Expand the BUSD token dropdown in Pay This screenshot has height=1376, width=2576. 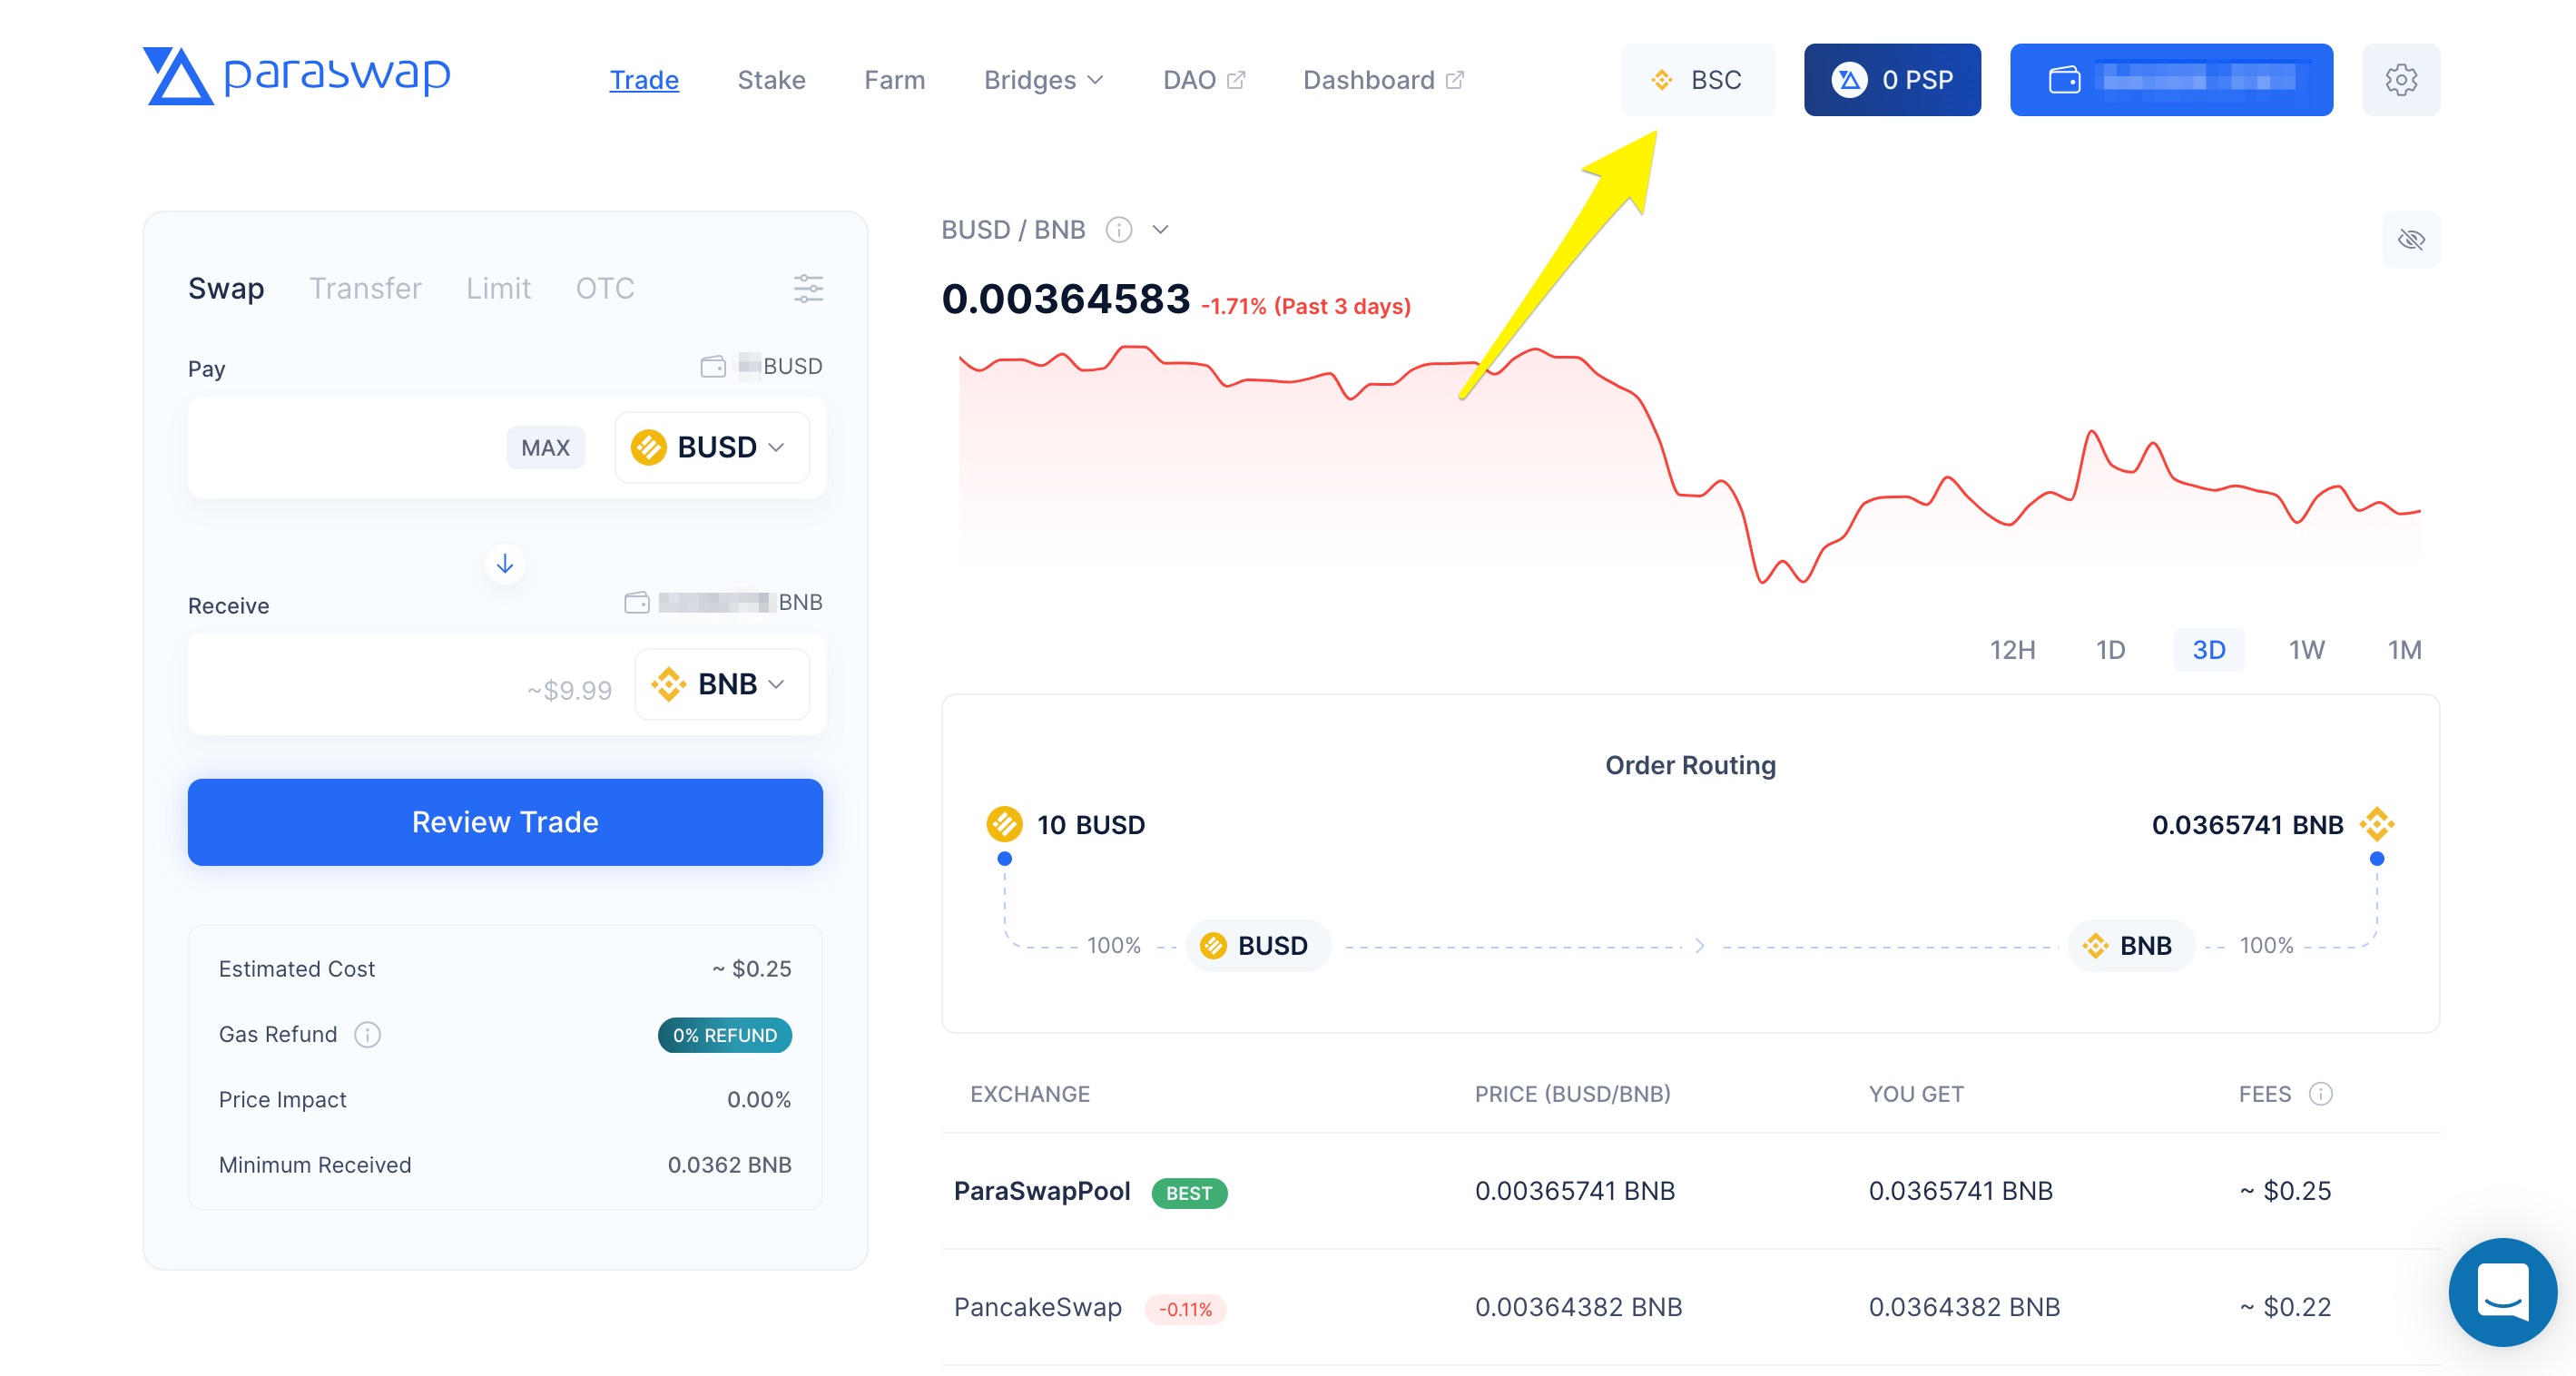(x=707, y=447)
